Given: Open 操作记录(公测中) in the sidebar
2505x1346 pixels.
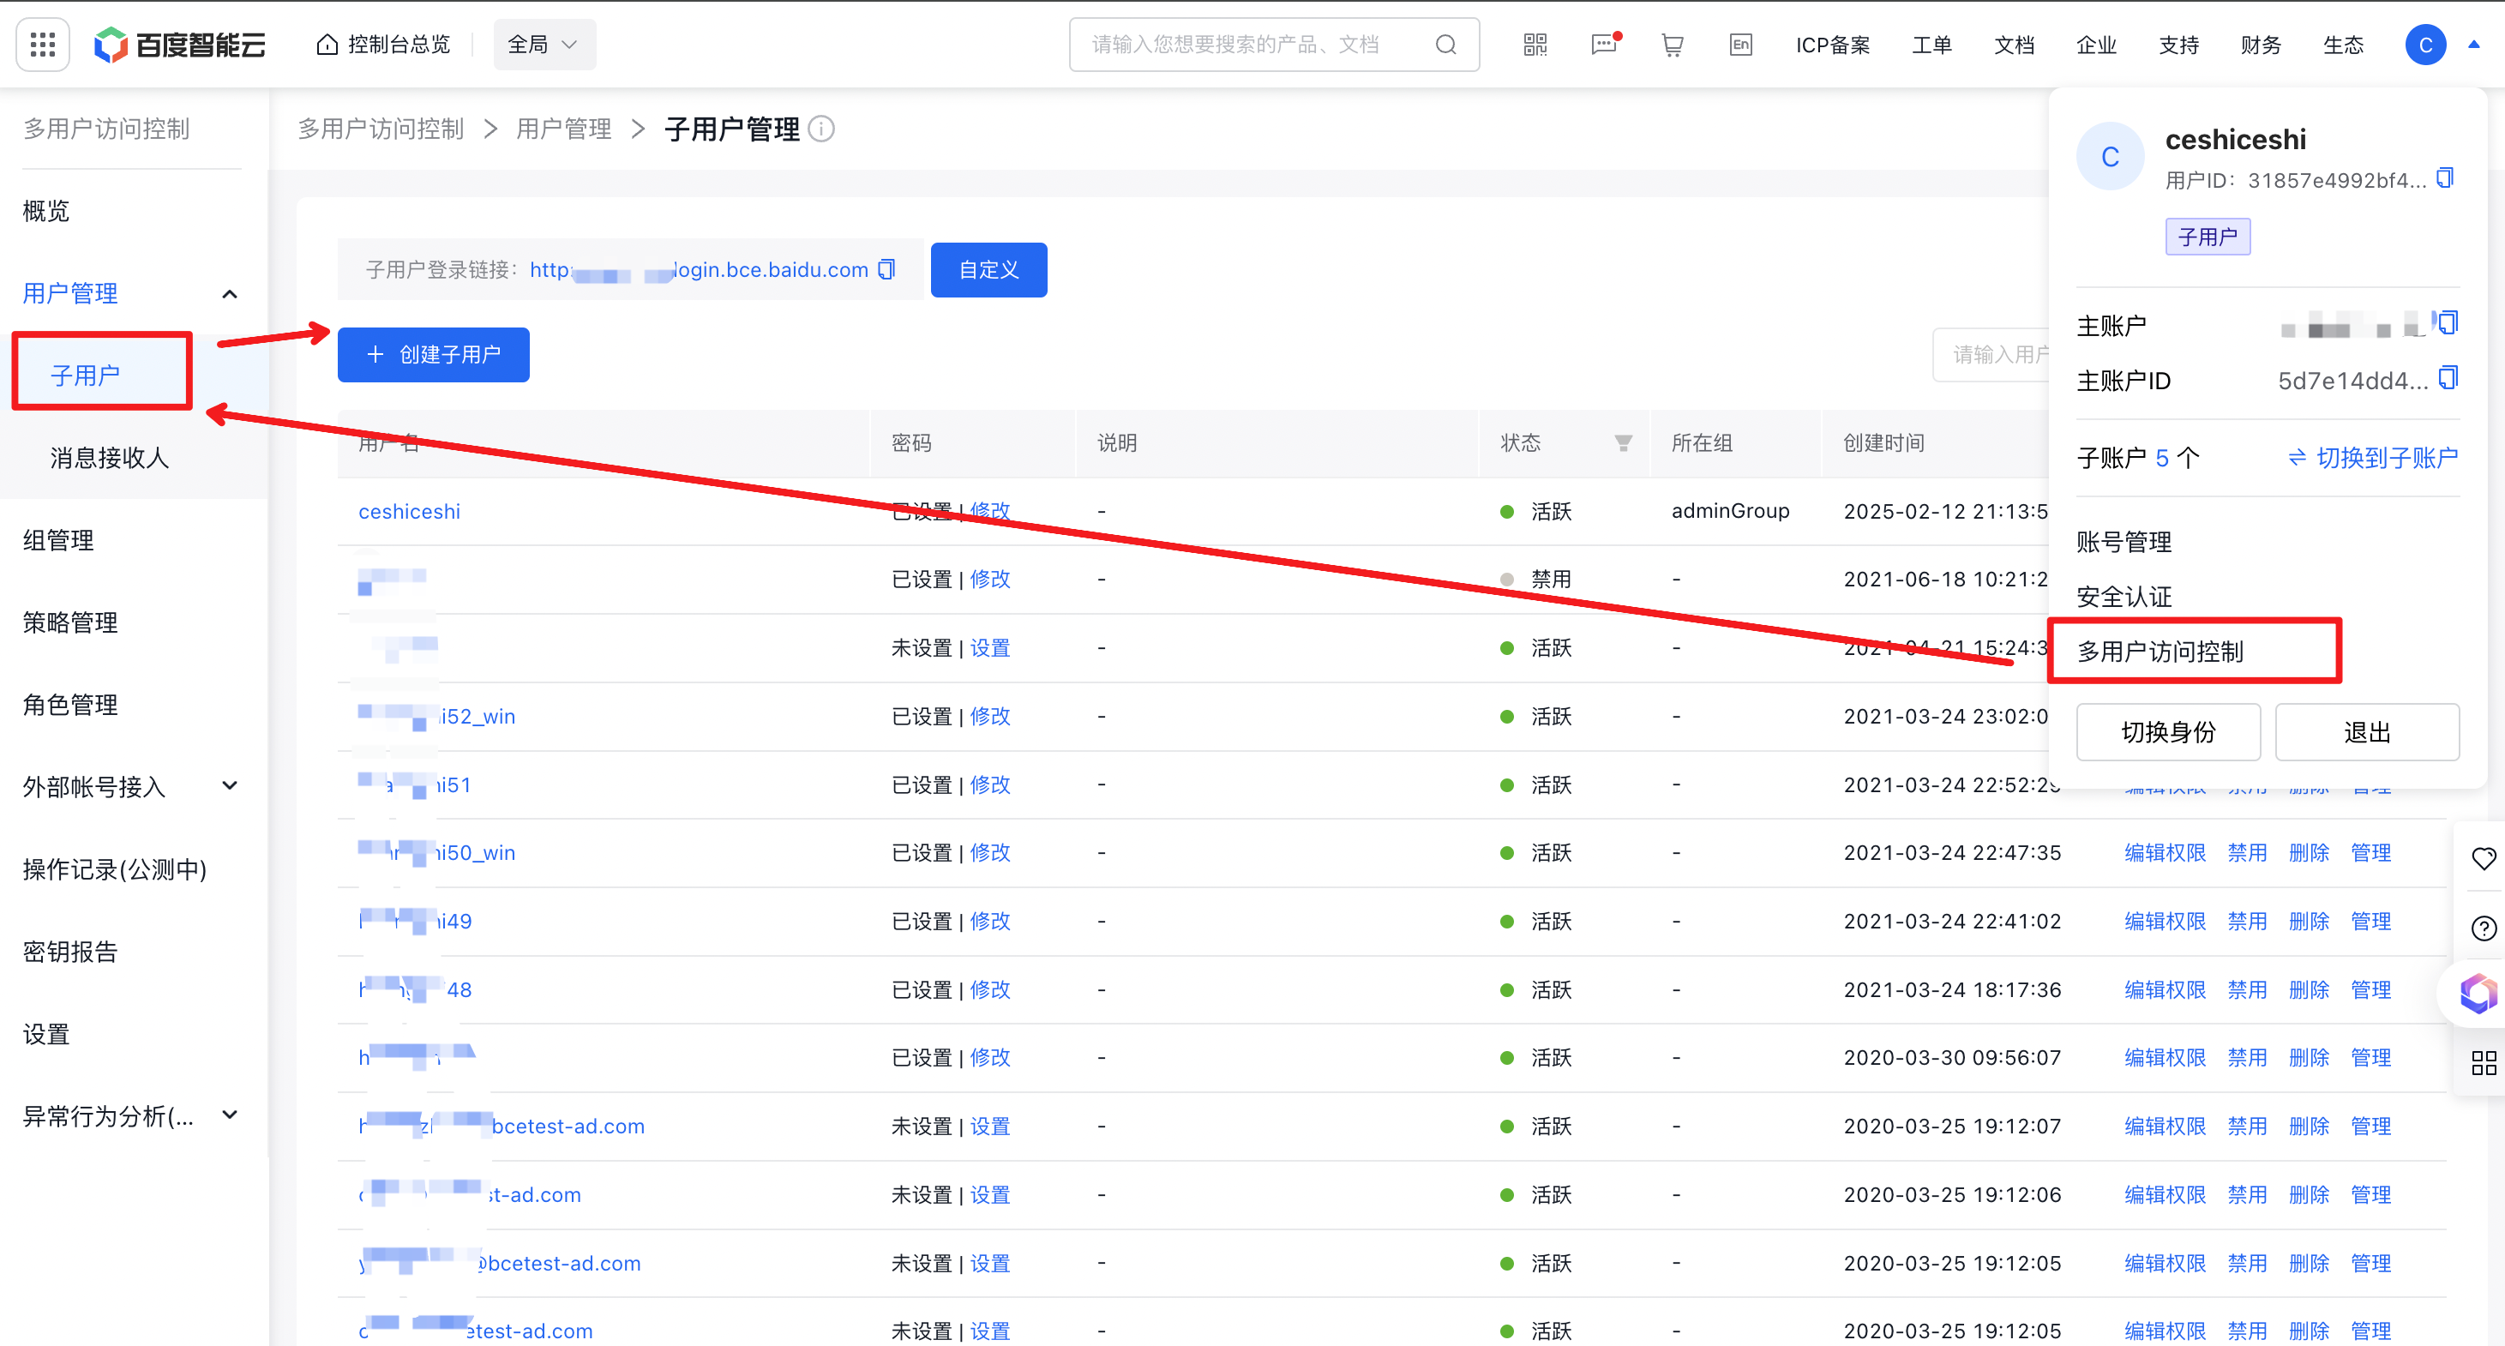Looking at the screenshot, I should pos(115,868).
